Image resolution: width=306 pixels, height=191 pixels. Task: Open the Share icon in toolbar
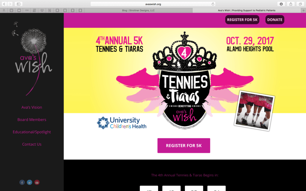click(290, 4)
